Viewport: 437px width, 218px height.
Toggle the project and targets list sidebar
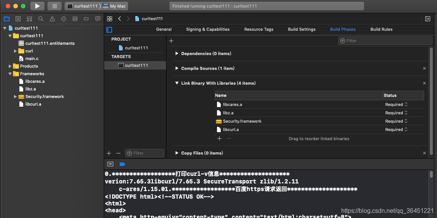pos(109,30)
